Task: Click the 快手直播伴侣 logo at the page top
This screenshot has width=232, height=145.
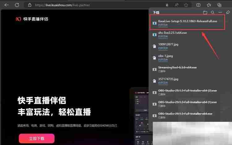Action: pos(32,19)
